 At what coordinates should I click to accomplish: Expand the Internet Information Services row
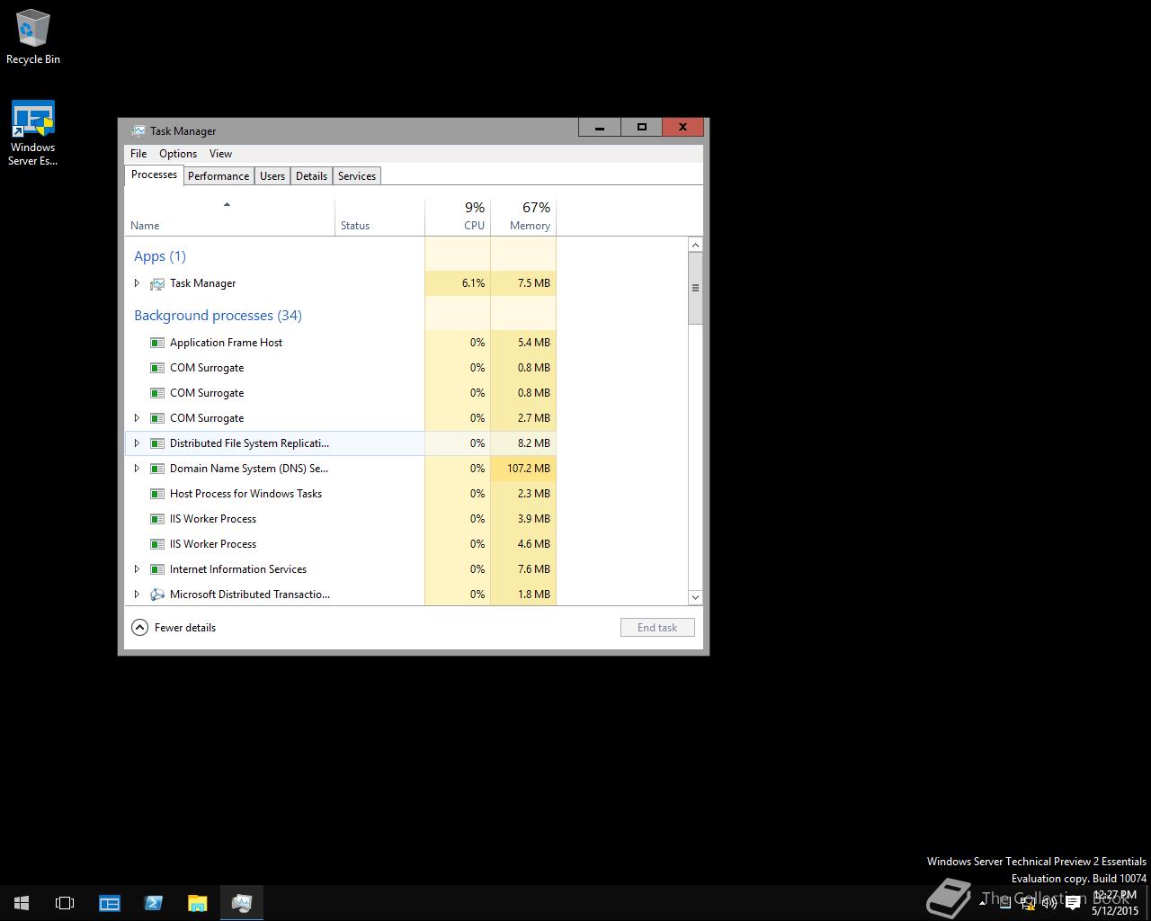click(x=137, y=569)
